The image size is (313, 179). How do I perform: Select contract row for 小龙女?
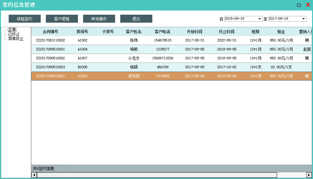[x=134, y=58]
